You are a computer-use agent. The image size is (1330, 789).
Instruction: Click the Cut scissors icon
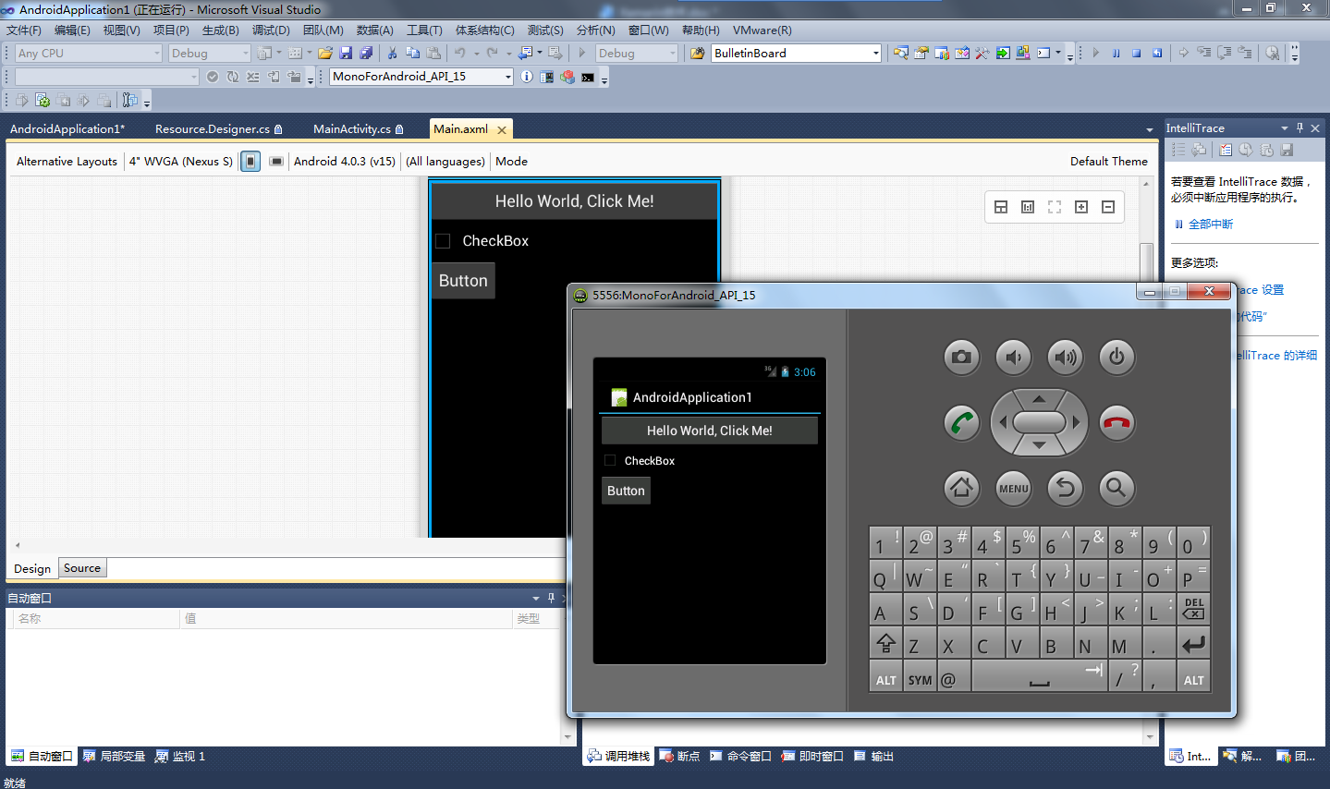click(x=392, y=54)
